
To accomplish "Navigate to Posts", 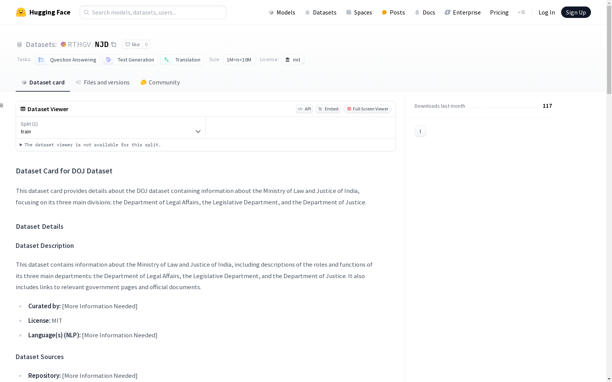I will [394, 12].
